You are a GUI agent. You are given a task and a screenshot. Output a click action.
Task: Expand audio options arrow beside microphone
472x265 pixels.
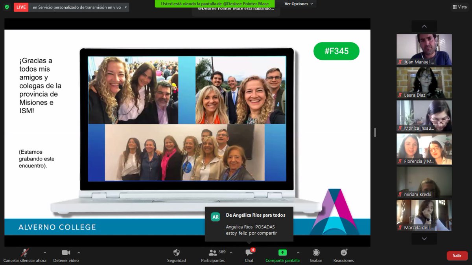coord(44,253)
